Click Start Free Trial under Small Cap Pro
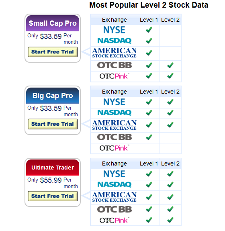The image size is (225, 231). click(x=53, y=52)
